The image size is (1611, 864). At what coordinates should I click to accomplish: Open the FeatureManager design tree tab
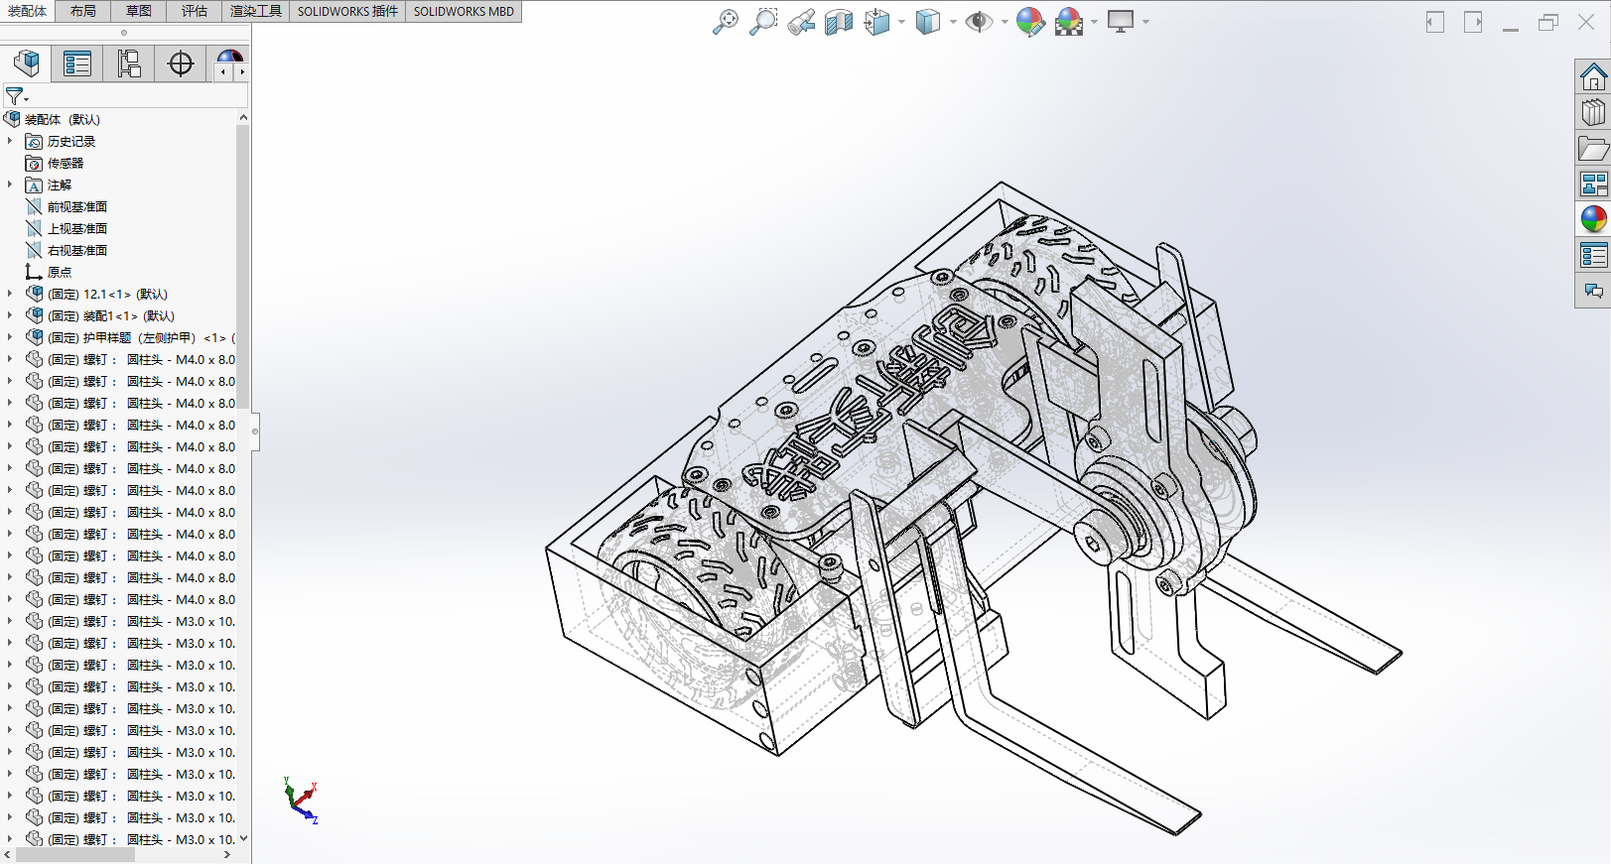[x=27, y=63]
